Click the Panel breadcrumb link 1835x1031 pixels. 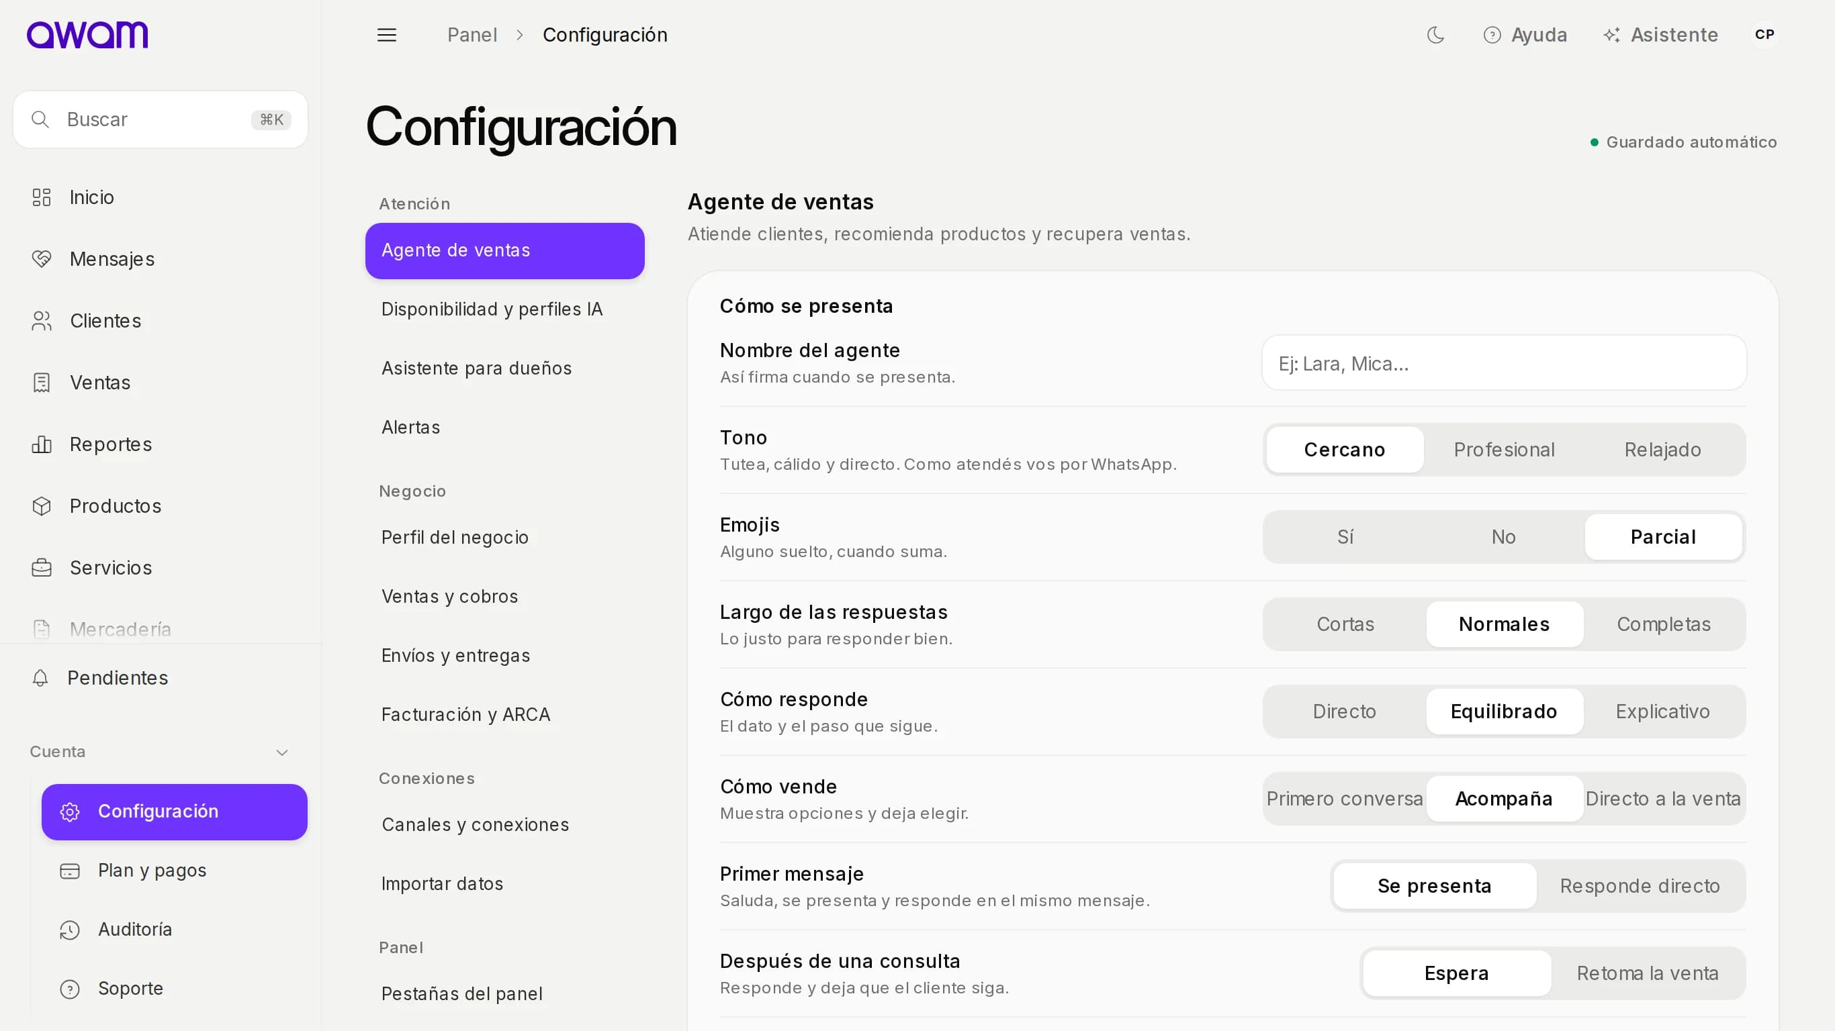472,35
